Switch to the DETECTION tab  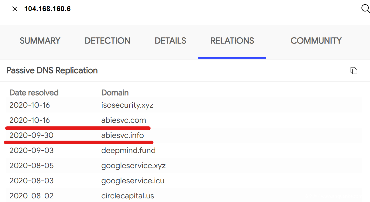point(107,41)
